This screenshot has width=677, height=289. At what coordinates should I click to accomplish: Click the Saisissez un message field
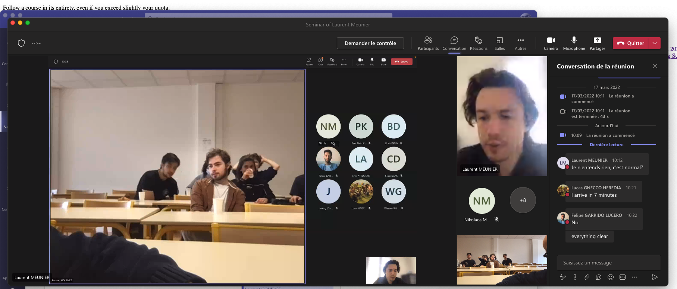(x=609, y=263)
